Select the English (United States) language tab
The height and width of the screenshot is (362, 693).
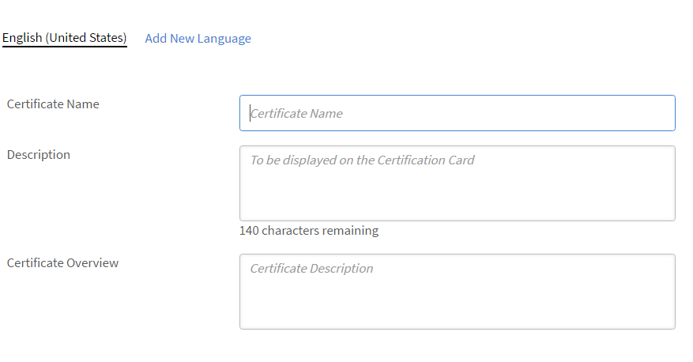pos(65,38)
